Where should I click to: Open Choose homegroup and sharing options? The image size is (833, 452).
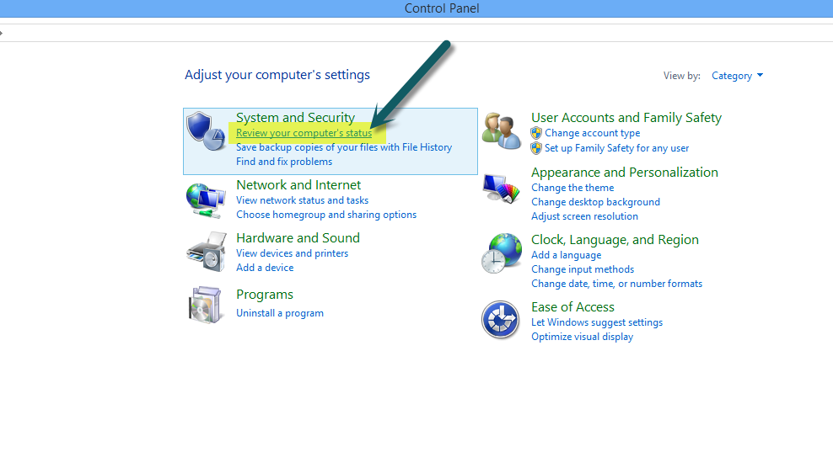[326, 215]
